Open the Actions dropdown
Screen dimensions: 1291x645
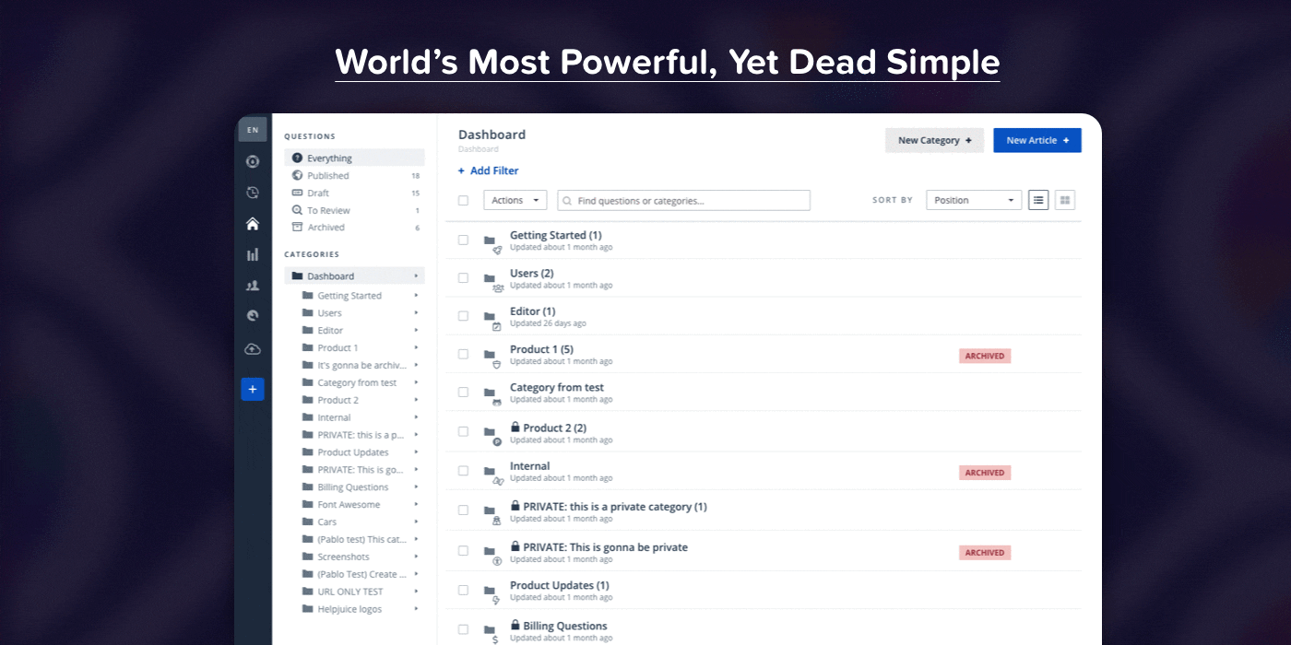pyautogui.click(x=515, y=200)
